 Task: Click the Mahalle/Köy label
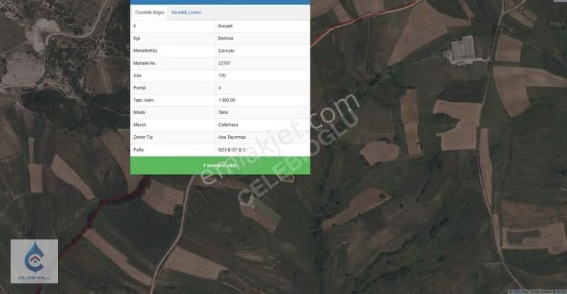coord(145,50)
